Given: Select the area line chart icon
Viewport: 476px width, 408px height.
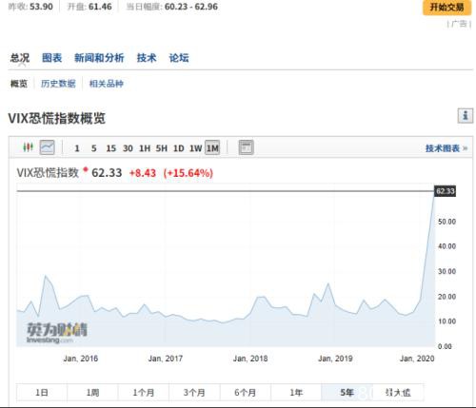Looking at the screenshot, I should click(x=48, y=147).
